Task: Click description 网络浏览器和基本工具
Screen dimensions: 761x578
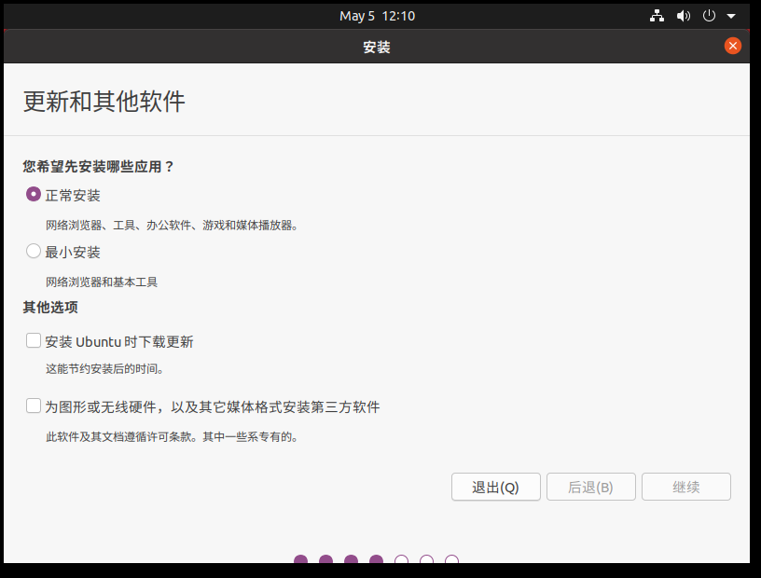Action: click(102, 282)
